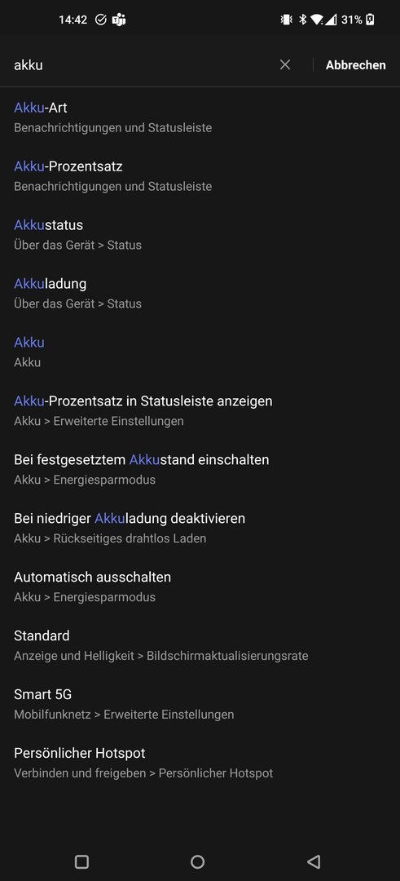400x881 pixels.
Task: Open recent apps with the square icon
Action: click(82, 861)
